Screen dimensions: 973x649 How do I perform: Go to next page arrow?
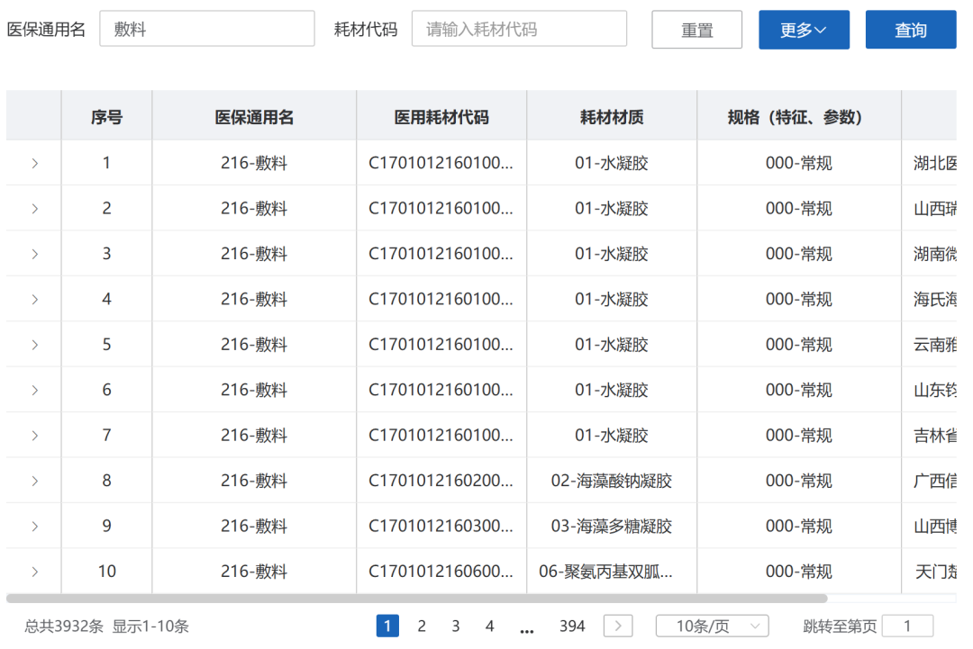coord(617,626)
